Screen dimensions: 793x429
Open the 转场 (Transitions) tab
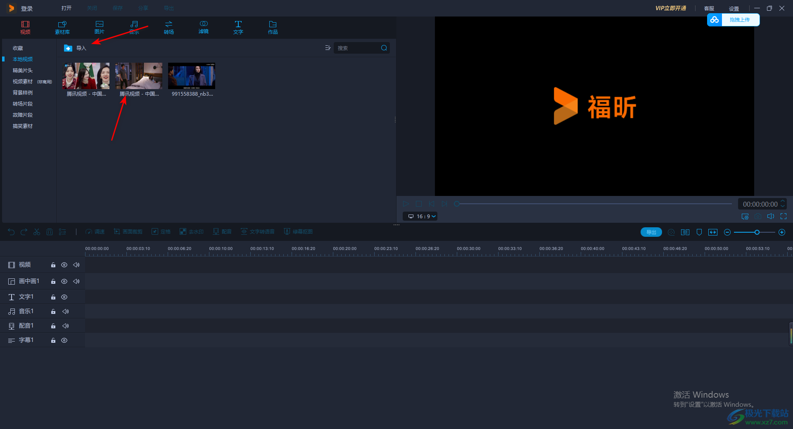169,27
